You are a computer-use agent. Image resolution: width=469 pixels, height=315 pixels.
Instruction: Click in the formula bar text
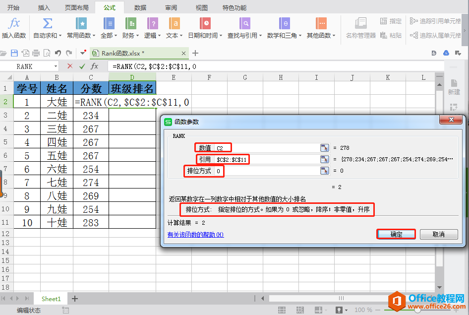click(x=154, y=66)
